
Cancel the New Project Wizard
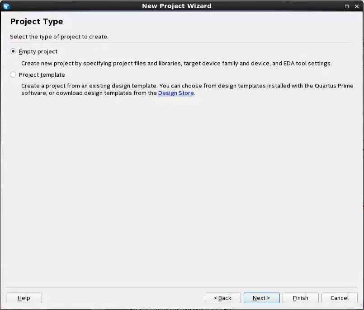coord(339,298)
